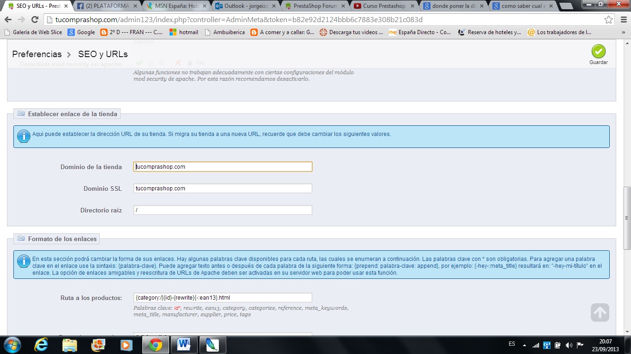The height and width of the screenshot is (354, 631).
Task: Switch to Google Chrome in the taskbar
Action: point(155,345)
